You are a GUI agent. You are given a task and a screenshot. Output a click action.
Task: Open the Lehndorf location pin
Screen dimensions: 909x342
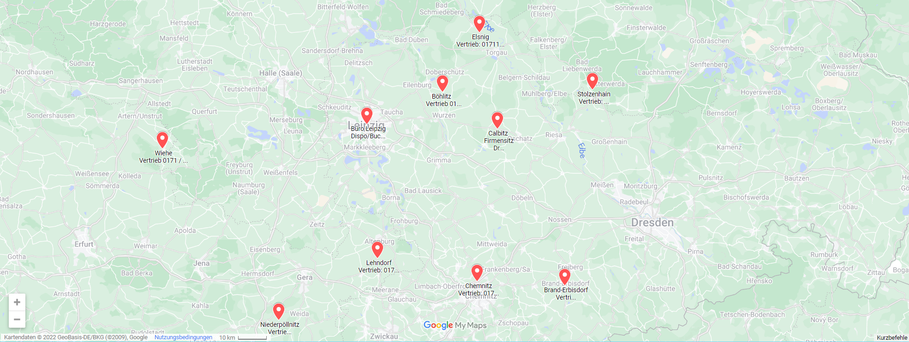click(377, 249)
